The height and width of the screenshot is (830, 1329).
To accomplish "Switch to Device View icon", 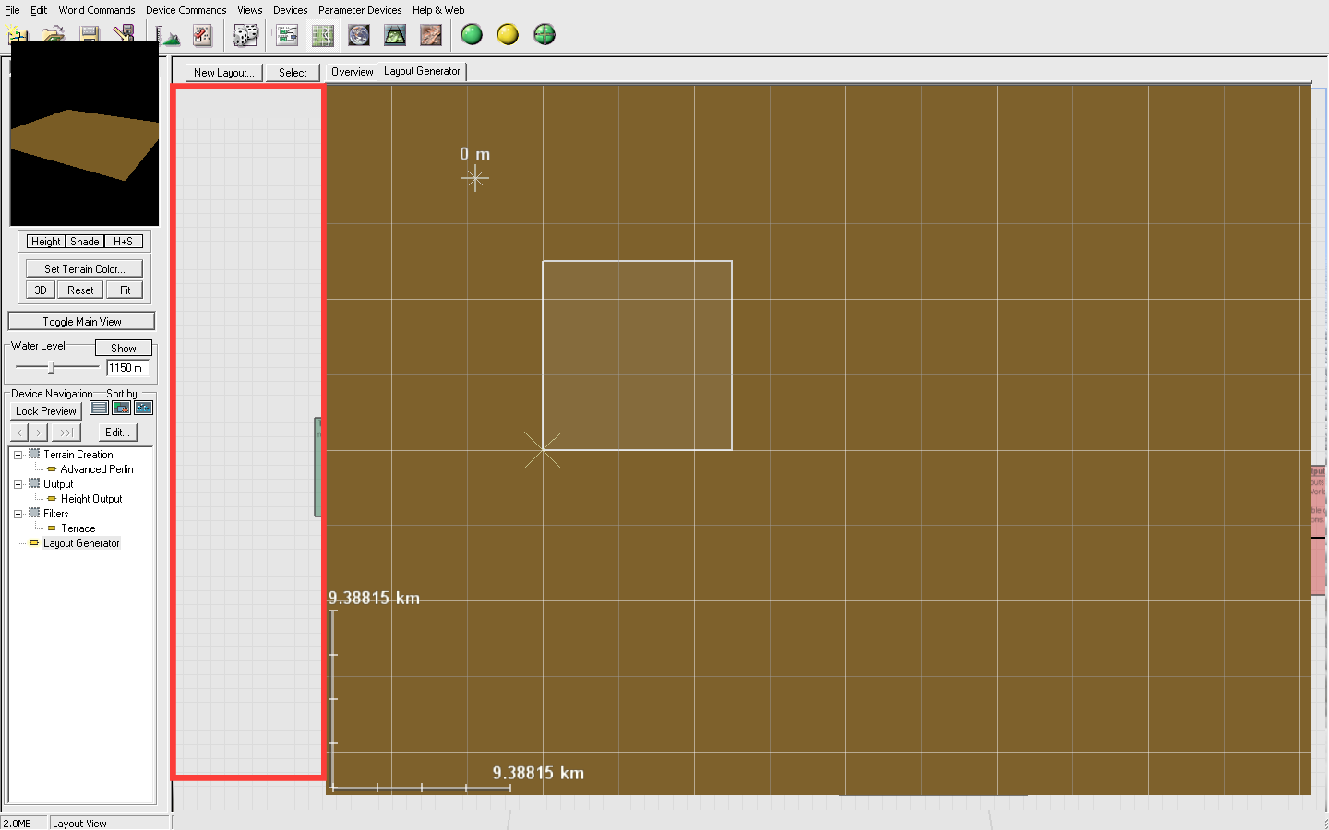I will click(x=287, y=35).
